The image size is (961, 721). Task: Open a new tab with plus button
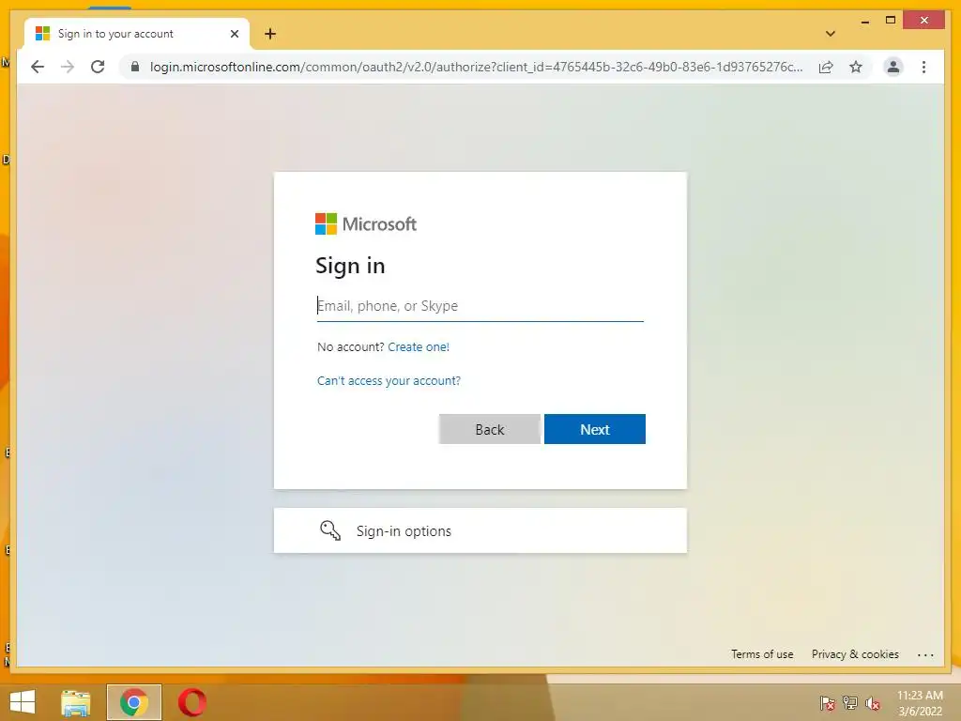(270, 34)
